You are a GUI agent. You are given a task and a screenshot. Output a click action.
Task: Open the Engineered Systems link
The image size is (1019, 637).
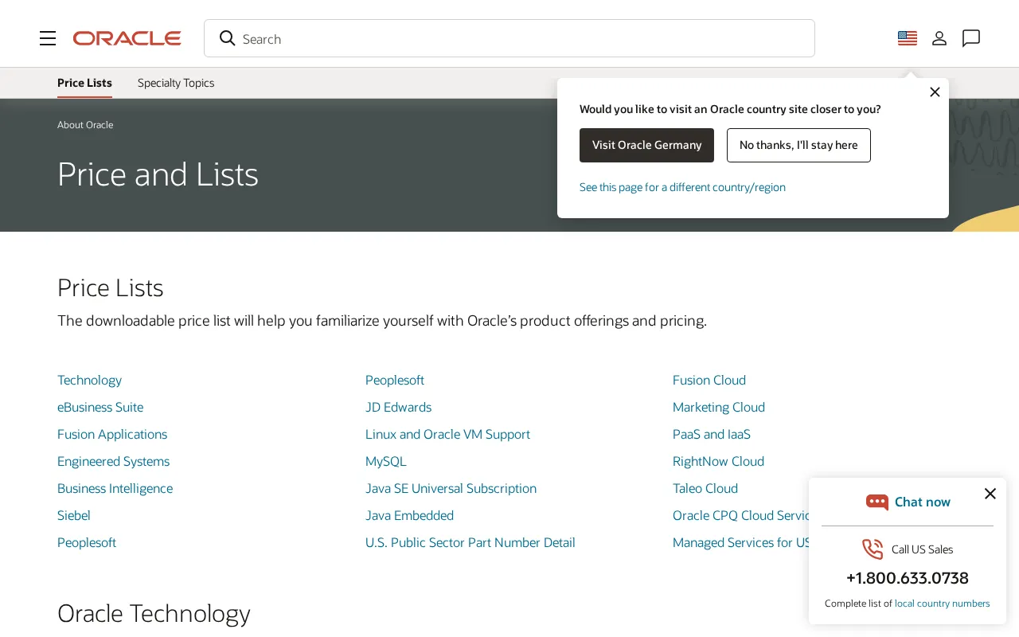113,461
